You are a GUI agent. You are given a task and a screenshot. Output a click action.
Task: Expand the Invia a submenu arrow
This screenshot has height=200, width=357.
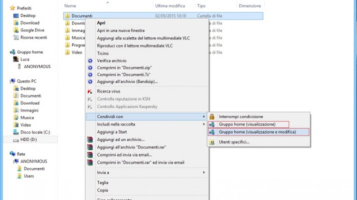(204, 172)
